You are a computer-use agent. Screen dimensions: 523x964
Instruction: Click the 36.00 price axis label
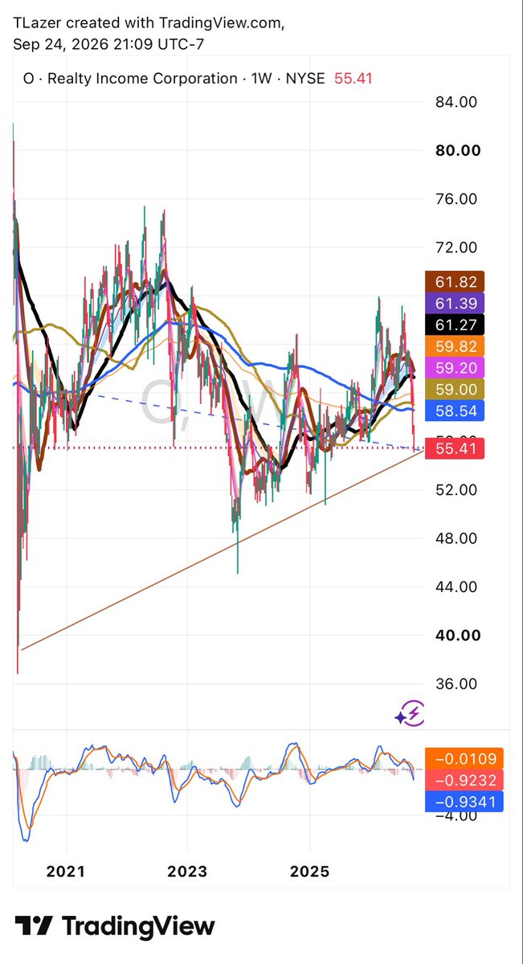458,684
